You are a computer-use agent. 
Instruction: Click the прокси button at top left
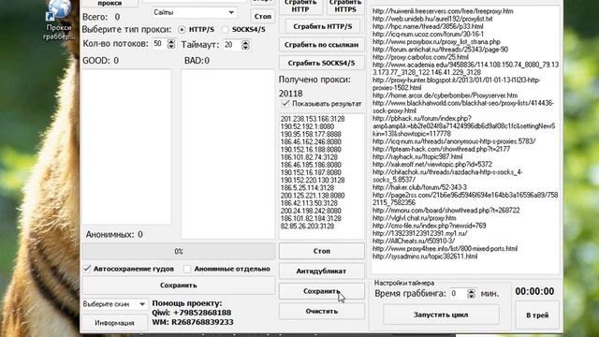(x=110, y=3)
